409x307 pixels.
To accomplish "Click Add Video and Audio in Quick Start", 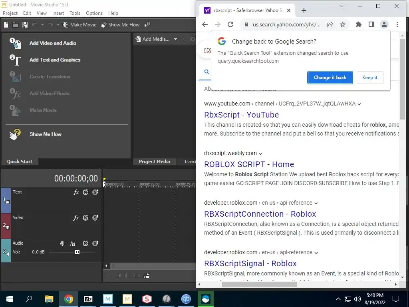I will coord(53,43).
